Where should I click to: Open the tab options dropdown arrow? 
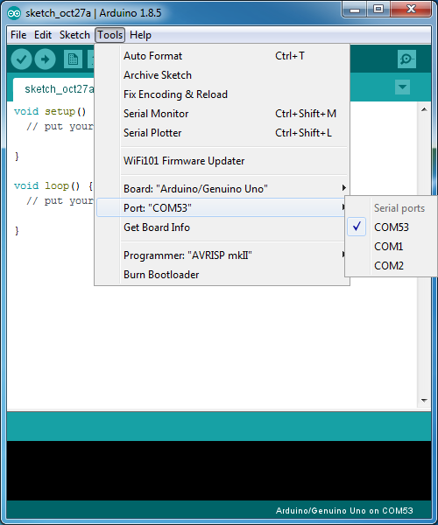tap(402, 87)
